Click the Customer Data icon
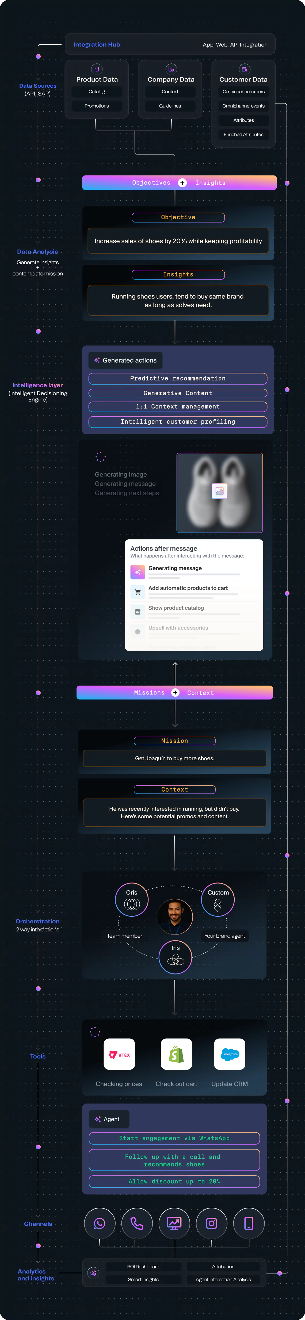 pyautogui.click(x=245, y=69)
